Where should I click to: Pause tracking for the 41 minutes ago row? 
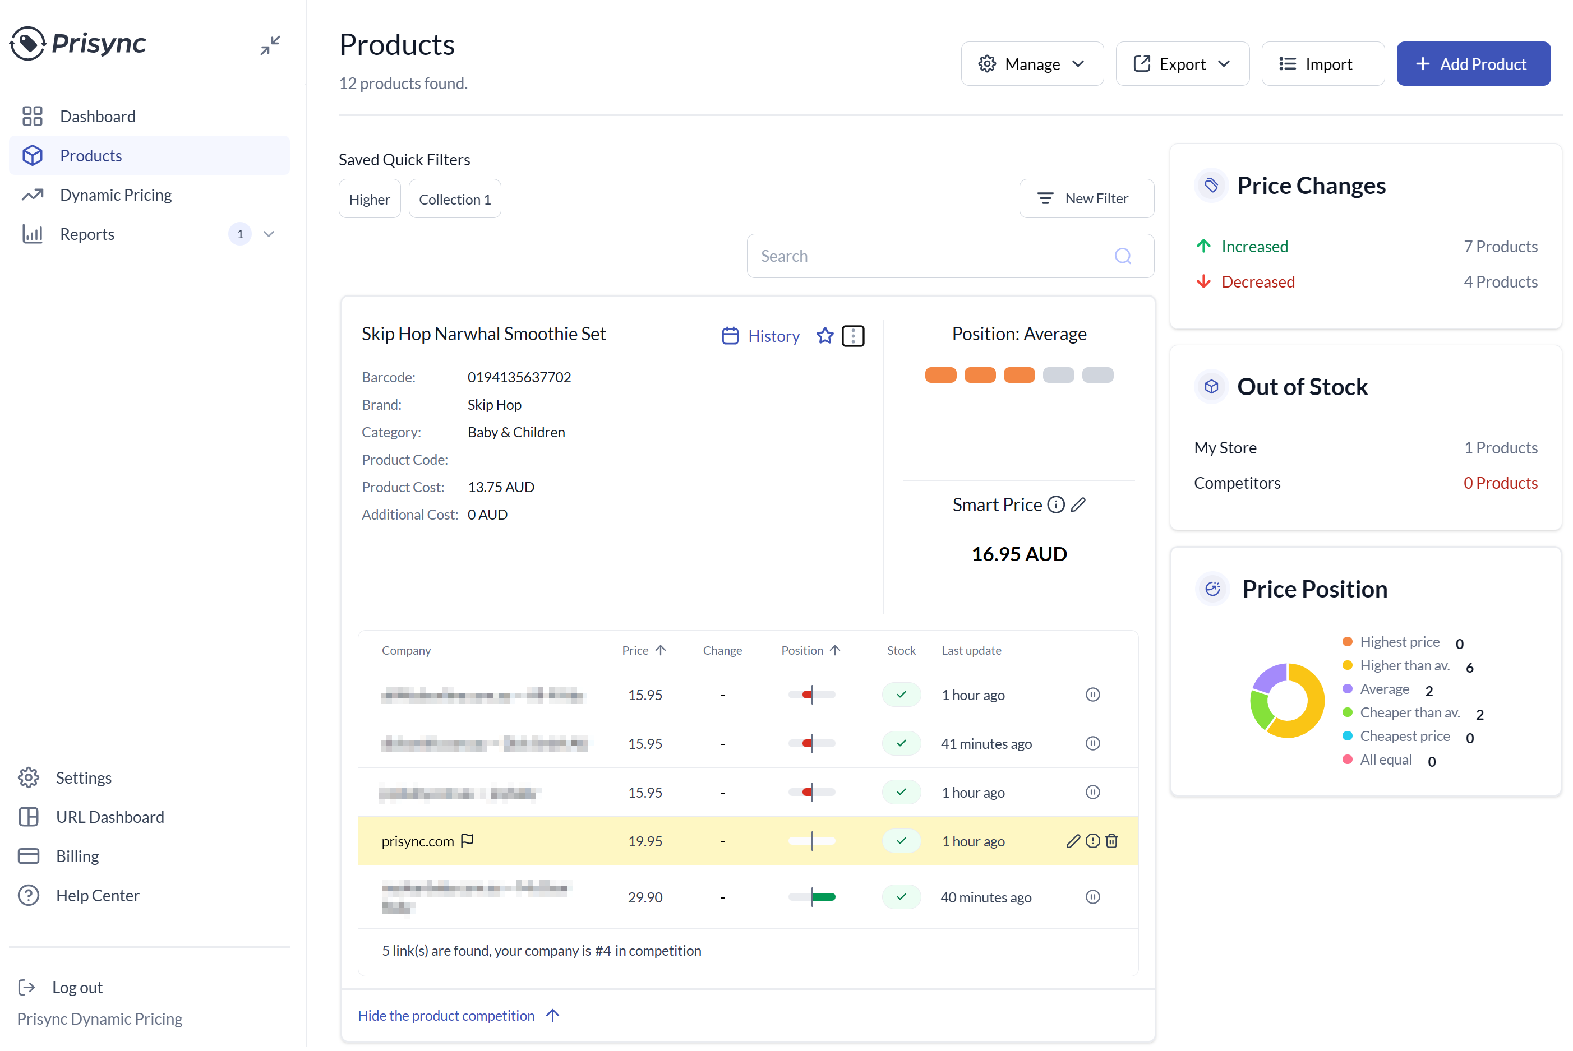pos(1092,743)
